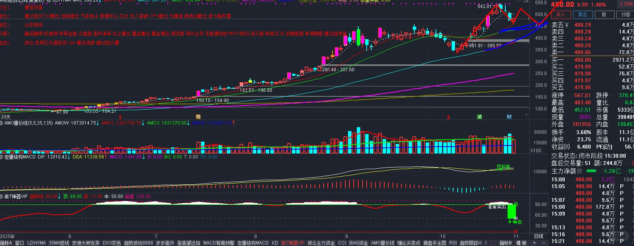Select the 缠论买卖点 indicator tab
Viewport: 634px width, 246px height.
(409, 243)
